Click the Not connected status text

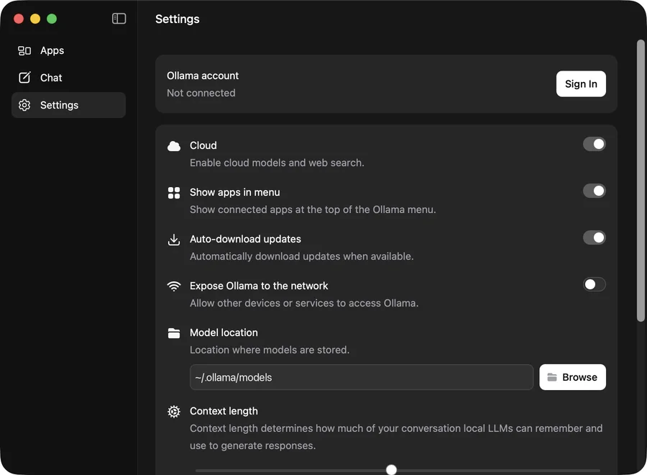pyautogui.click(x=201, y=93)
